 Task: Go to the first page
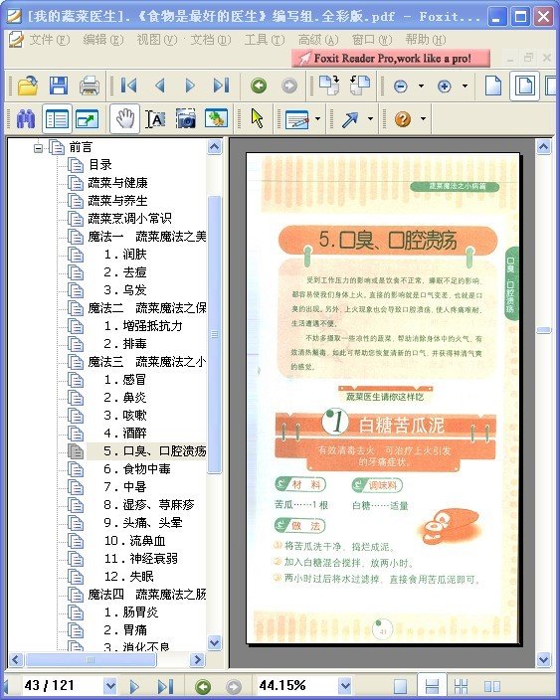pyautogui.click(x=128, y=86)
